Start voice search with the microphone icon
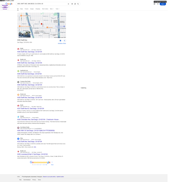The width and height of the screenshot is (169, 182). click(x=72, y=4)
